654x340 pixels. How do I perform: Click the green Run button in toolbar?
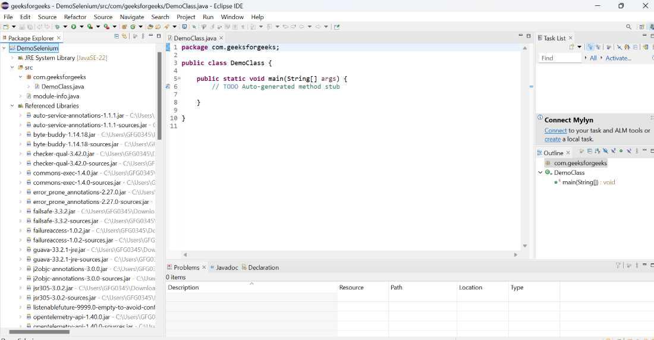click(73, 27)
